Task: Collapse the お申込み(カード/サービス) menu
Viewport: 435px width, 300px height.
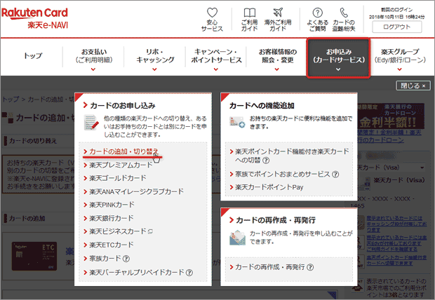Action: [x=338, y=57]
